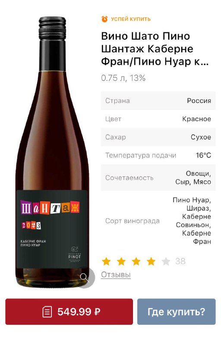The height and width of the screenshot is (346, 221).
Task: Select the Сочетаемость pairing row
Action: coord(158,178)
